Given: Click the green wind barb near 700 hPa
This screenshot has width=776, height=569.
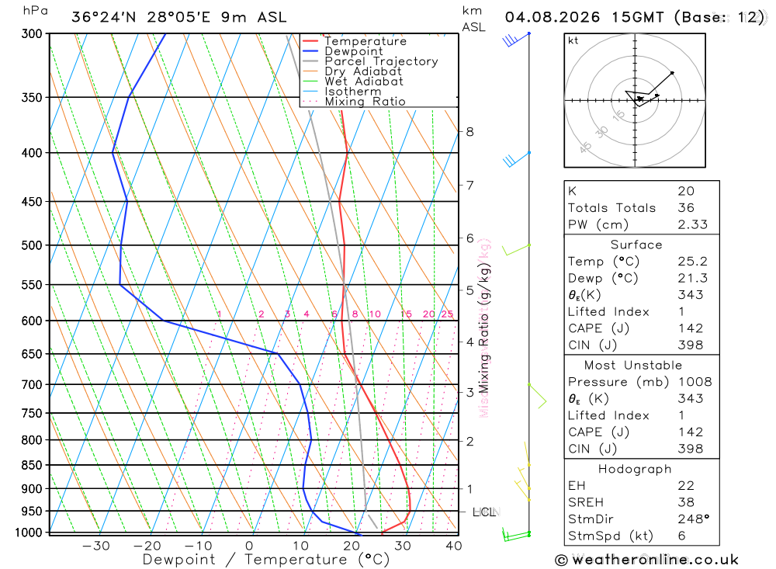Looking at the screenshot, I should coord(537,396).
